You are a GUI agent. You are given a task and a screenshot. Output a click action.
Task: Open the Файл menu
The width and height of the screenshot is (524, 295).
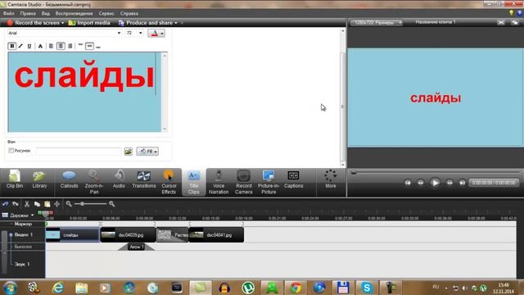click(8, 13)
